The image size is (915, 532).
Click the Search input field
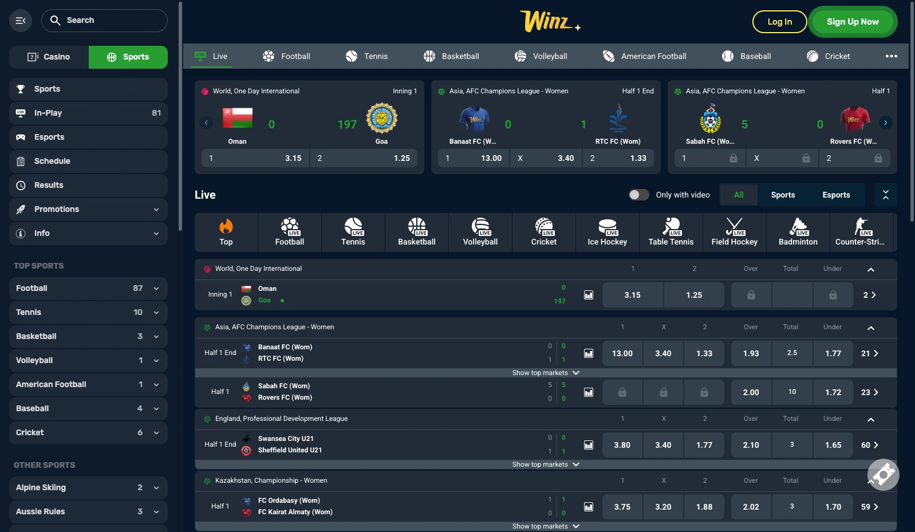coord(104,21)
